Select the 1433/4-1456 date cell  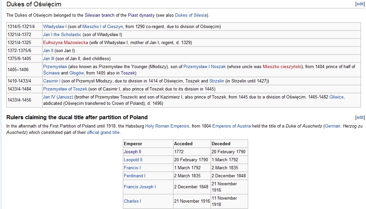tap(24, 100)
